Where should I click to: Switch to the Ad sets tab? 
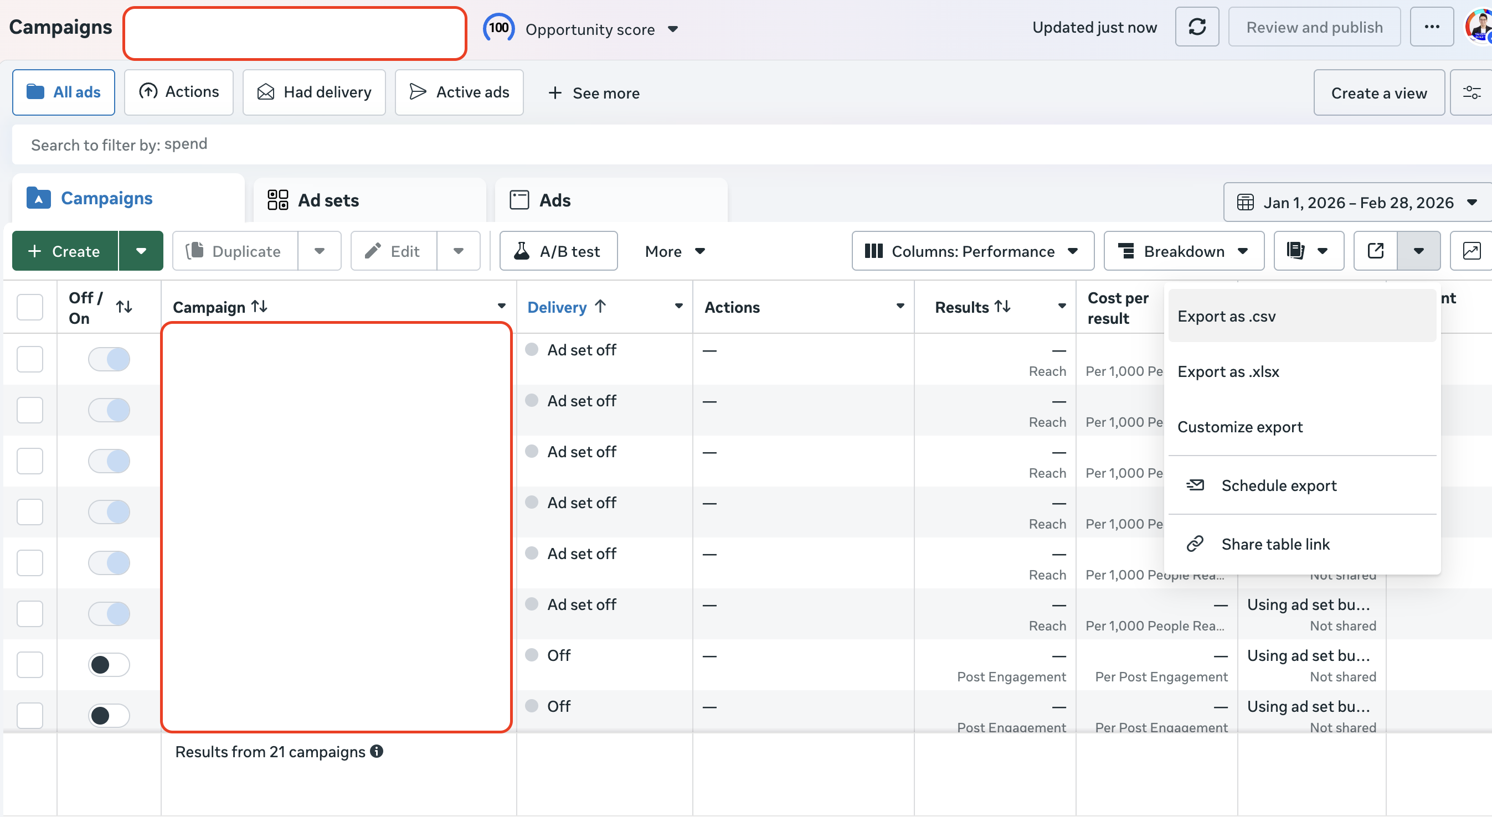coord(328,200)
